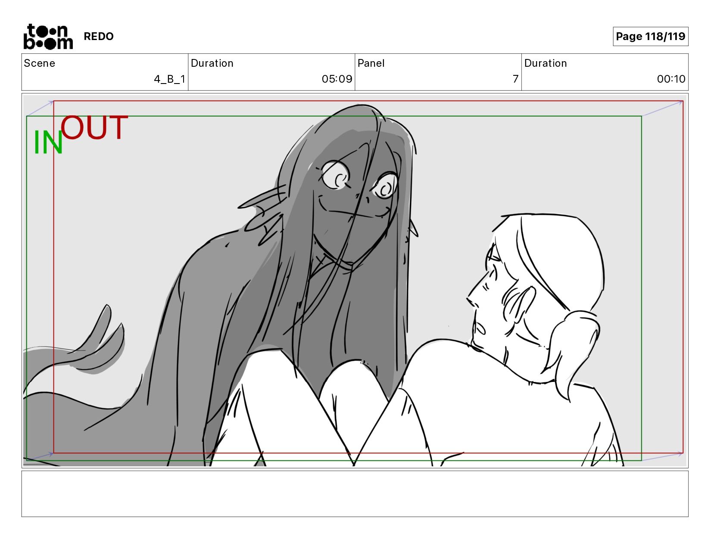Click the red OUT camera label
Screen dimensions: 711x549
94,127
